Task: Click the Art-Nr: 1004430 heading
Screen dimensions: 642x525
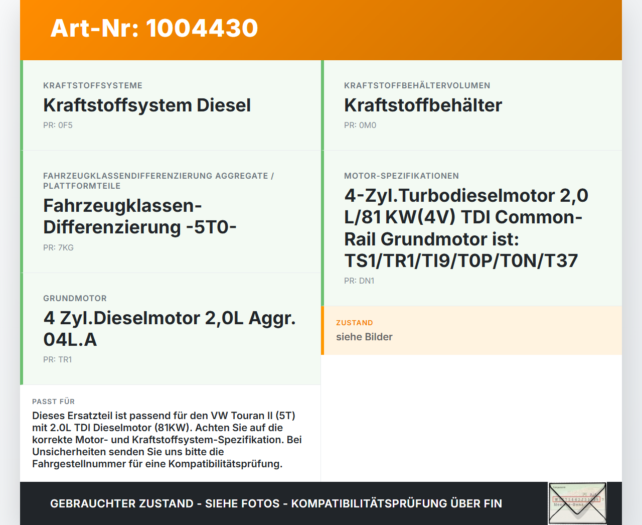Action: (154, 28)
